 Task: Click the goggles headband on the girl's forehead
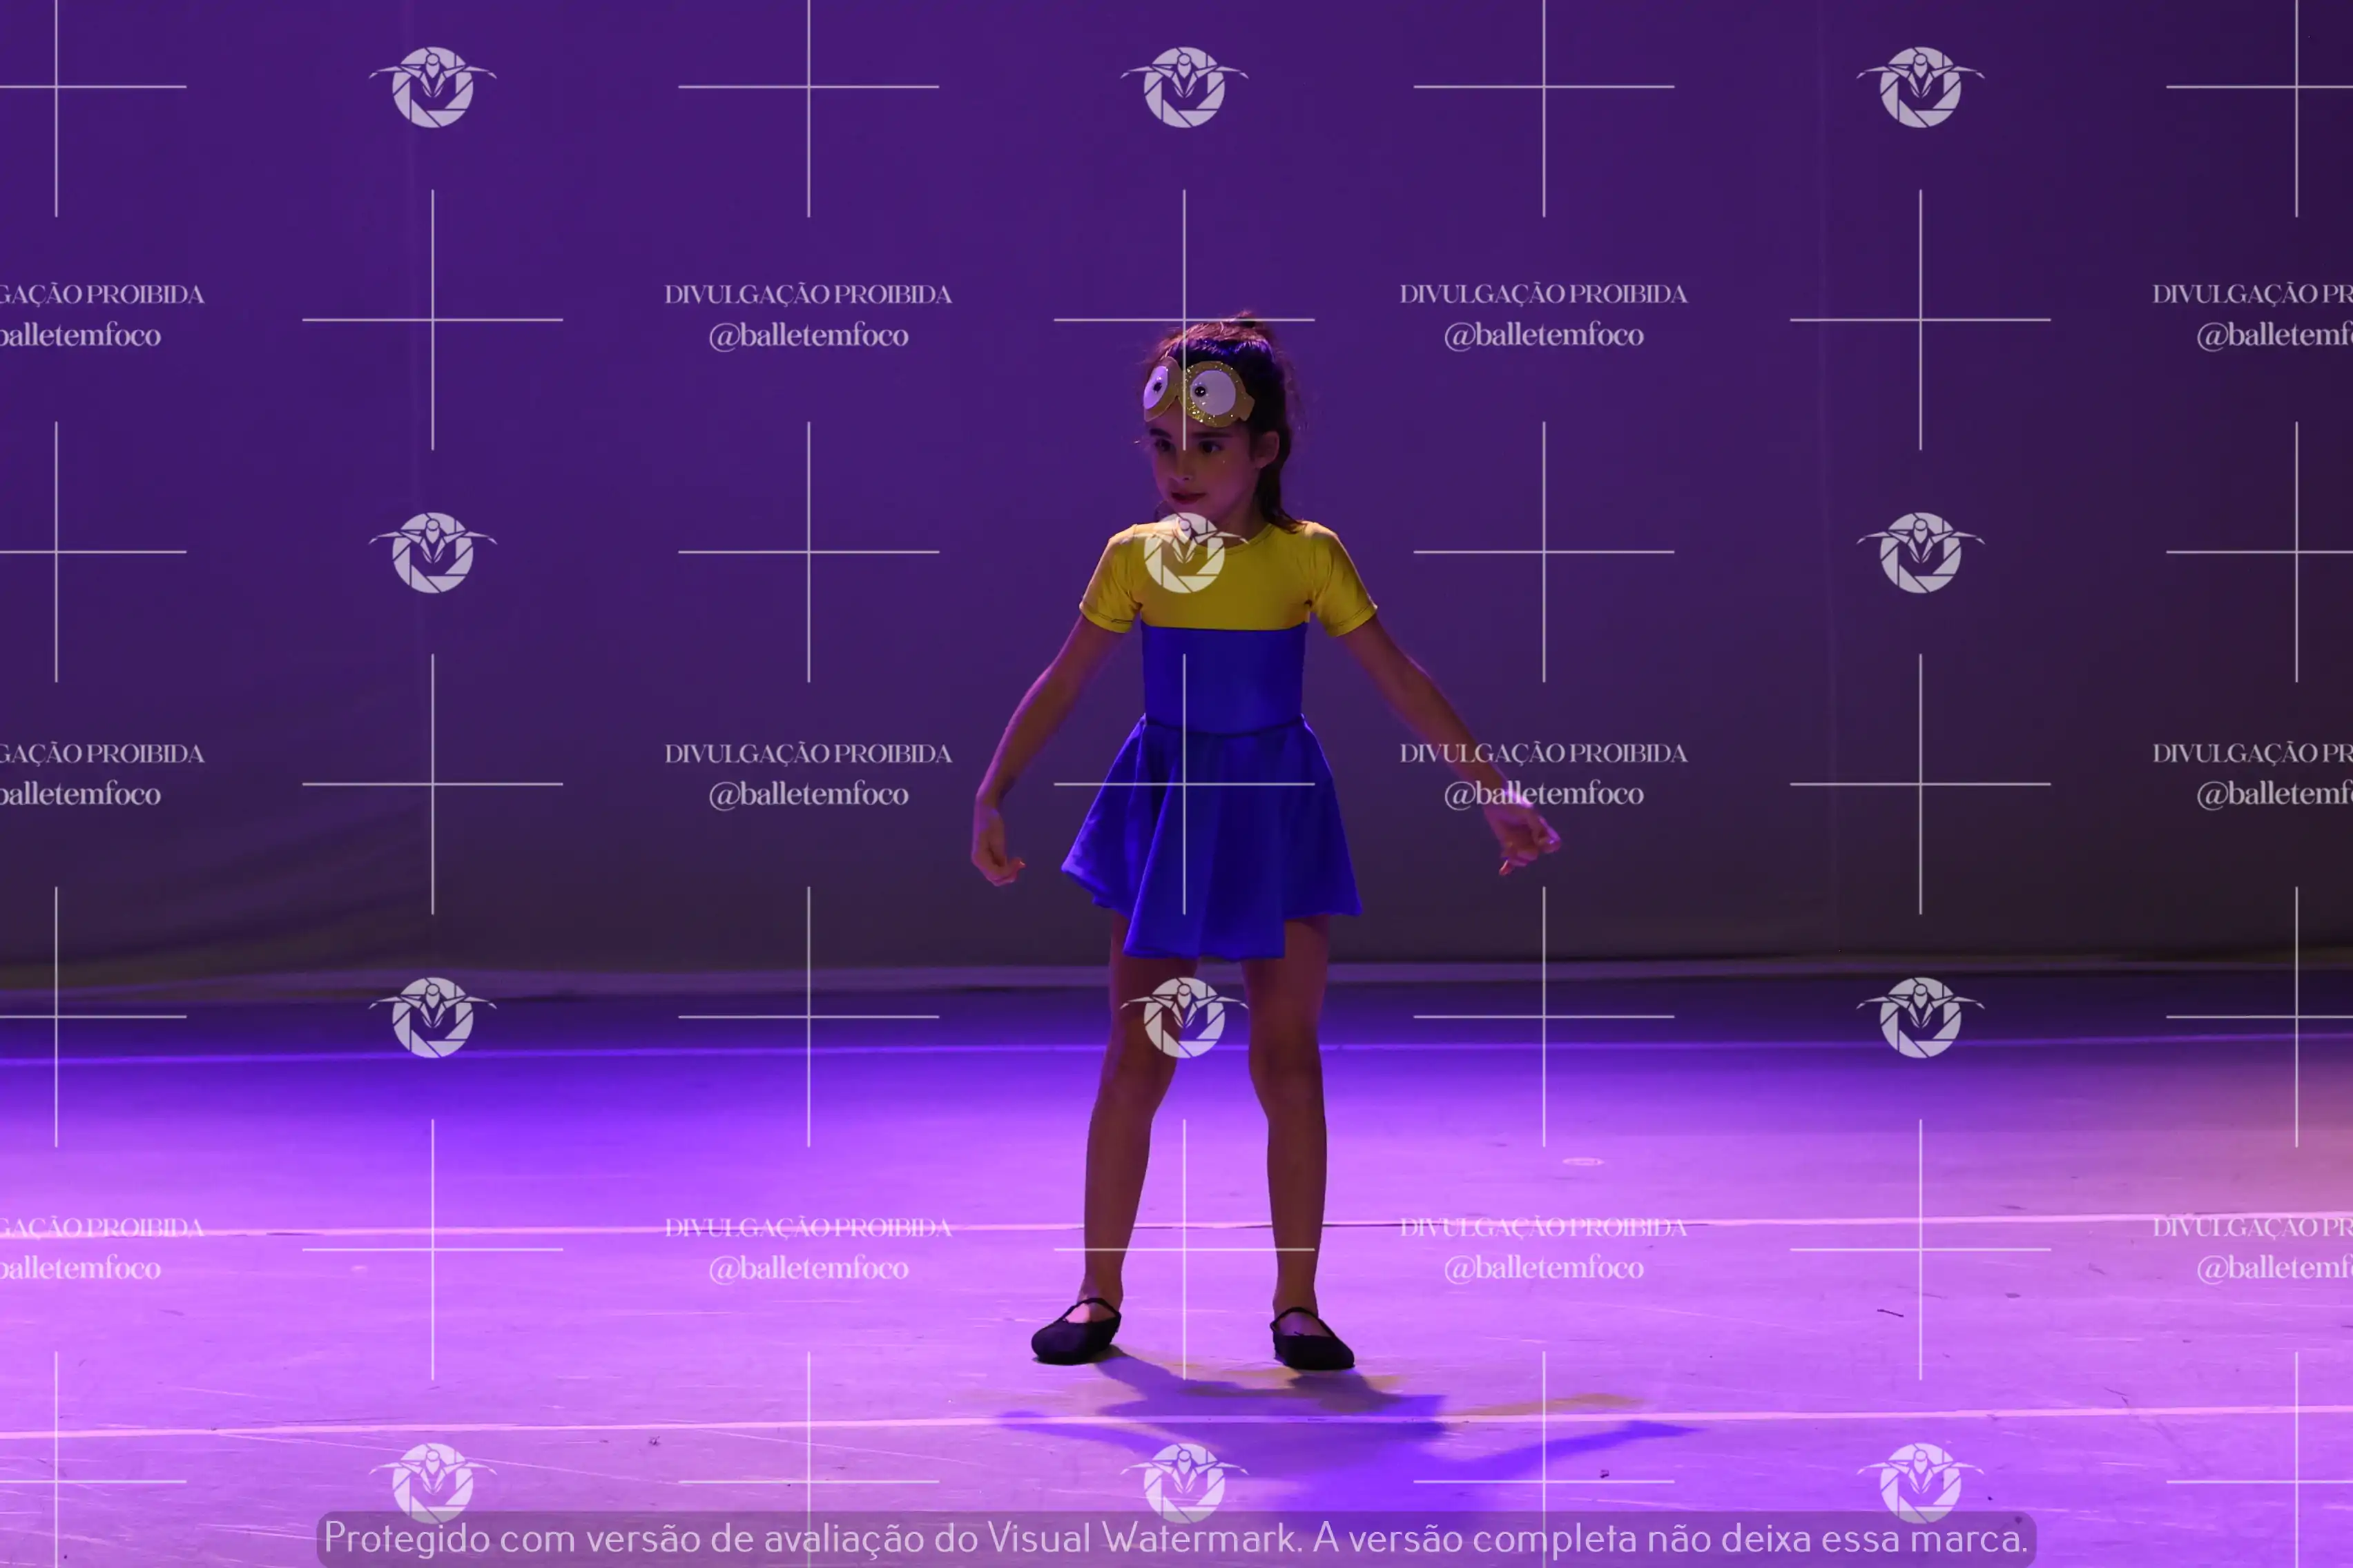click(x=1197, y=391)
